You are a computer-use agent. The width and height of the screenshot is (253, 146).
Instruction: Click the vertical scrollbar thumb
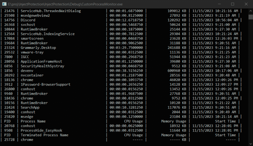point(251,17)
